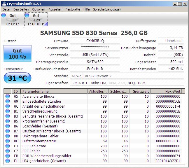Click the status orb for Unkorrigierbare Fehler

[x=8, y=136]
